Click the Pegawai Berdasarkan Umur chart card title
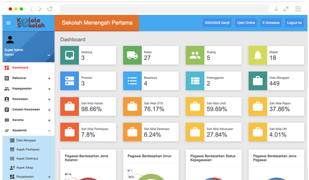The height and width of the screenshot is (180, 309). [x=149, y=156]
